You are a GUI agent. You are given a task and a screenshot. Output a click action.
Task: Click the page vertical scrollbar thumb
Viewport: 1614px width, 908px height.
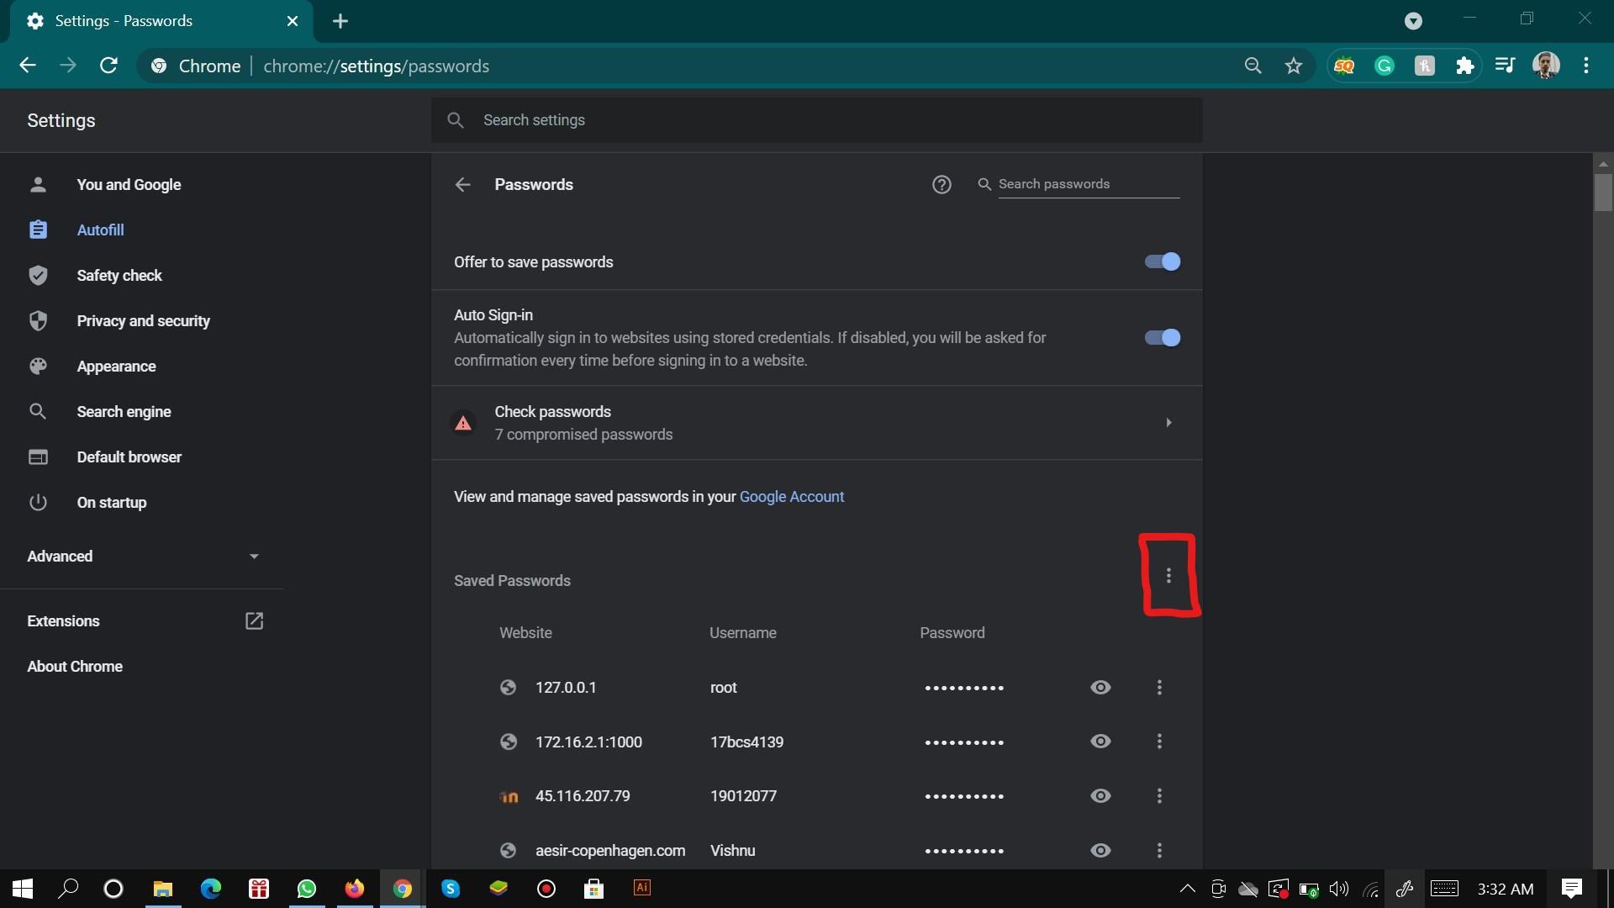tap(1602, 192)
